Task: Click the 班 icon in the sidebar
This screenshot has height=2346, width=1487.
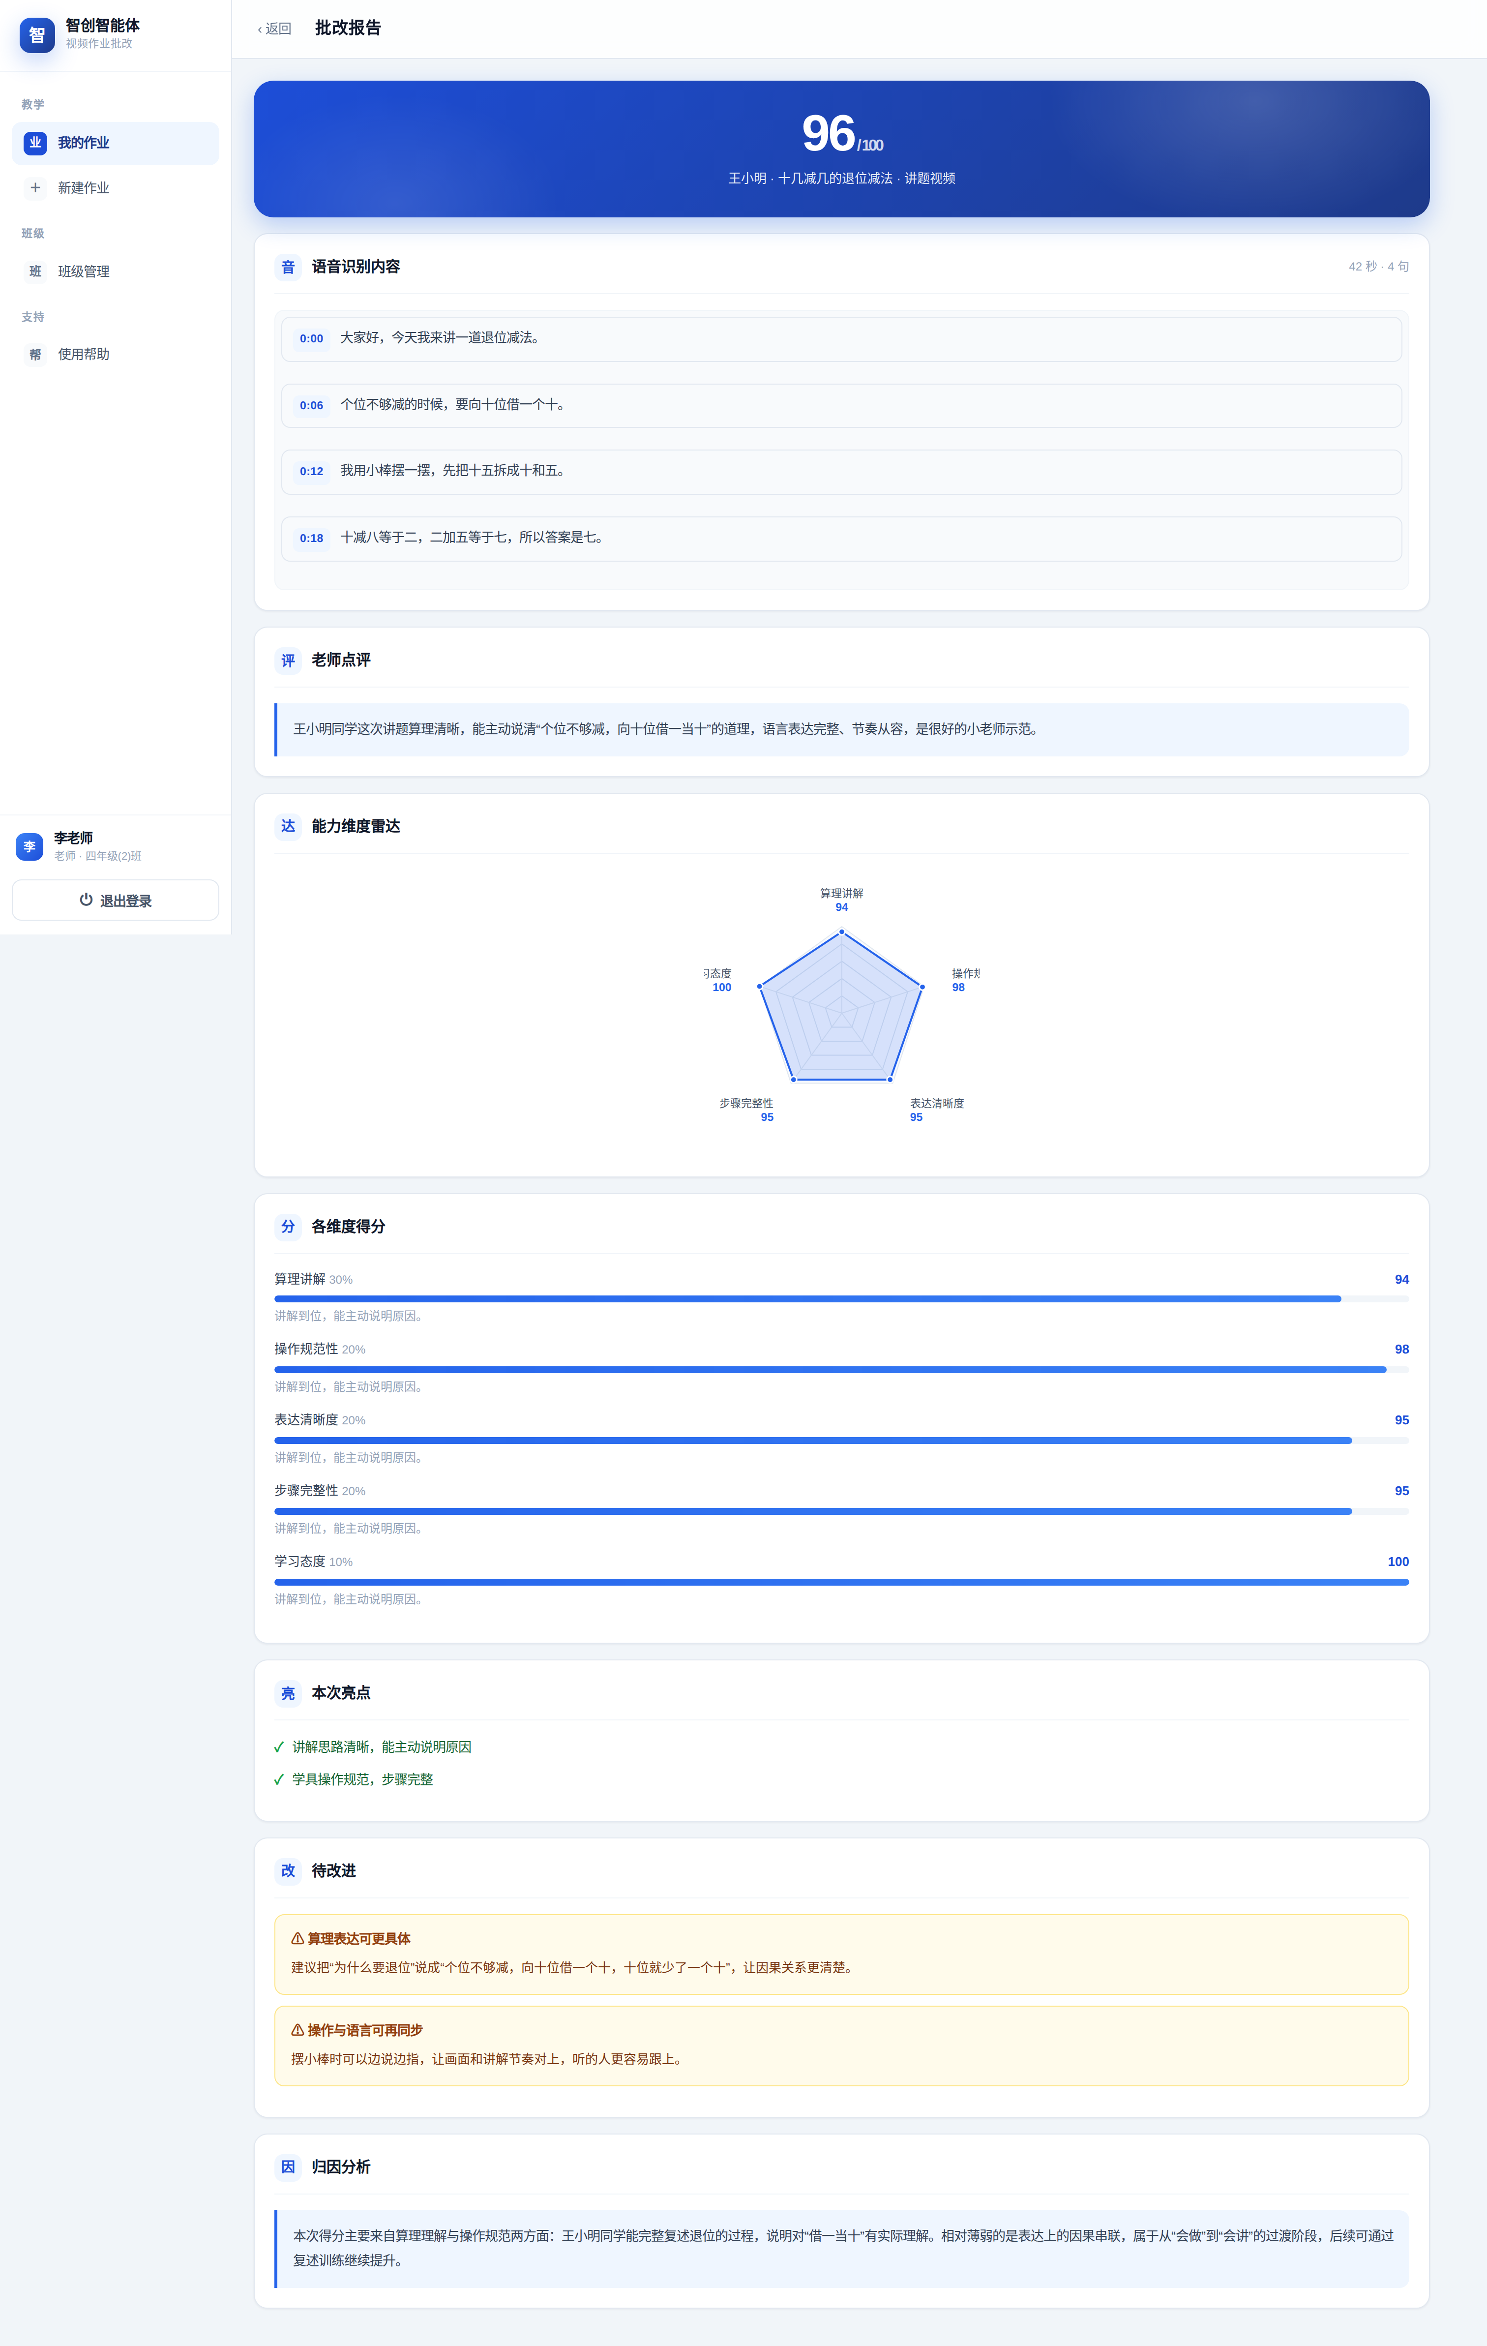Action: point(35,272)
